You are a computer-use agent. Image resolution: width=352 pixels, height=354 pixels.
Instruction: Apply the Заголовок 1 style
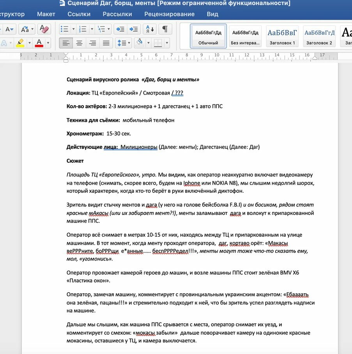coord(282,36)
